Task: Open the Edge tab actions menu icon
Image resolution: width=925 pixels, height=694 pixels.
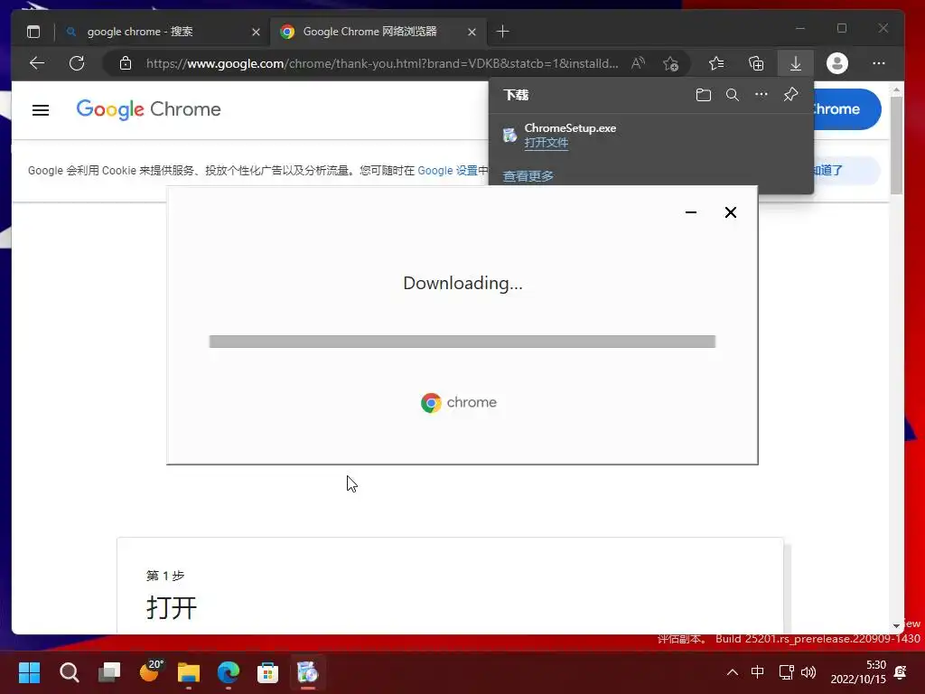Action: (33, 32)
